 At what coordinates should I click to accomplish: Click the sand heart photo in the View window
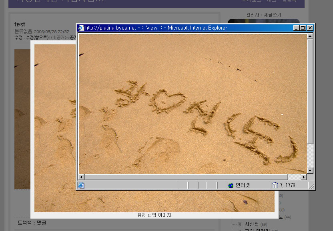193,104
